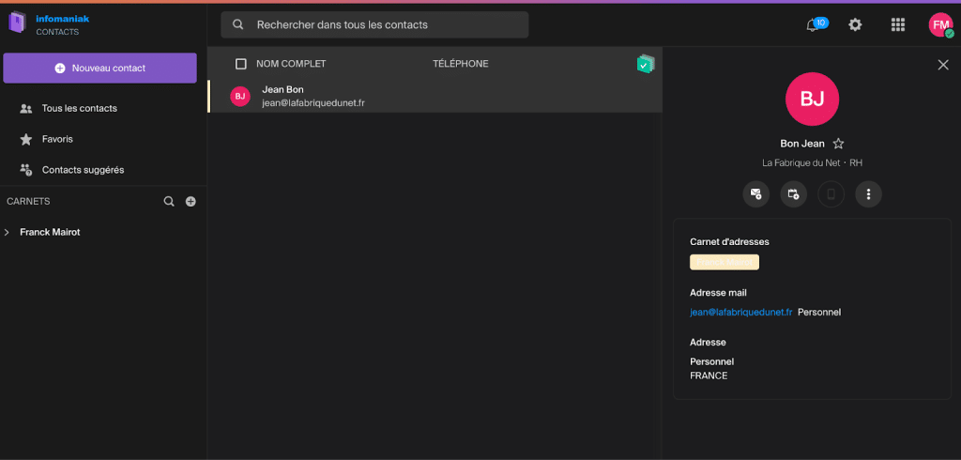961x460 pixels.
Task: Mark Bon Jean as favorite with star
Action: tap(839, 144)
